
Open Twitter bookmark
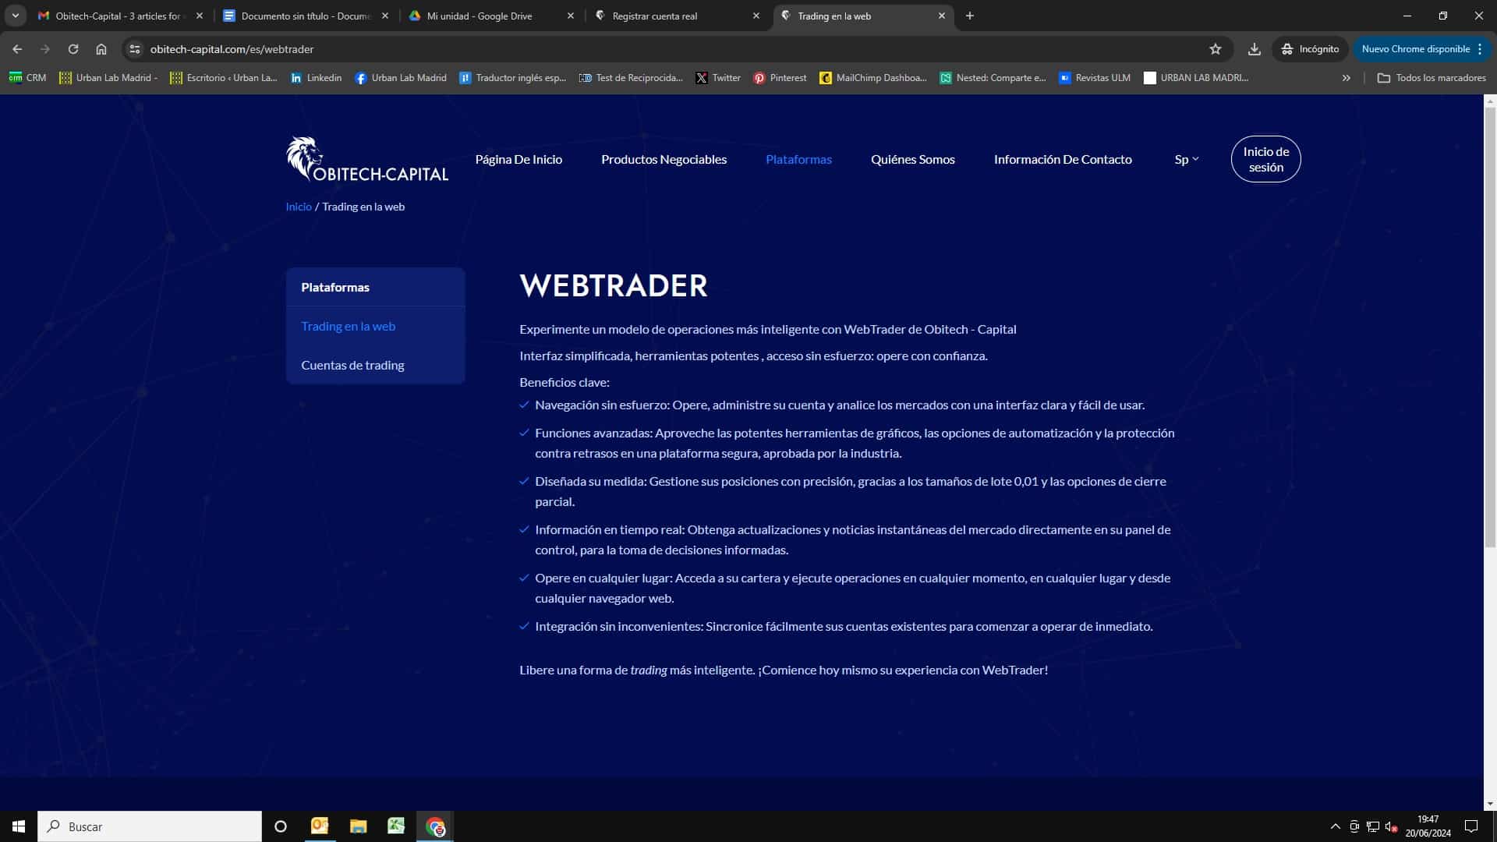coord(718,78)
